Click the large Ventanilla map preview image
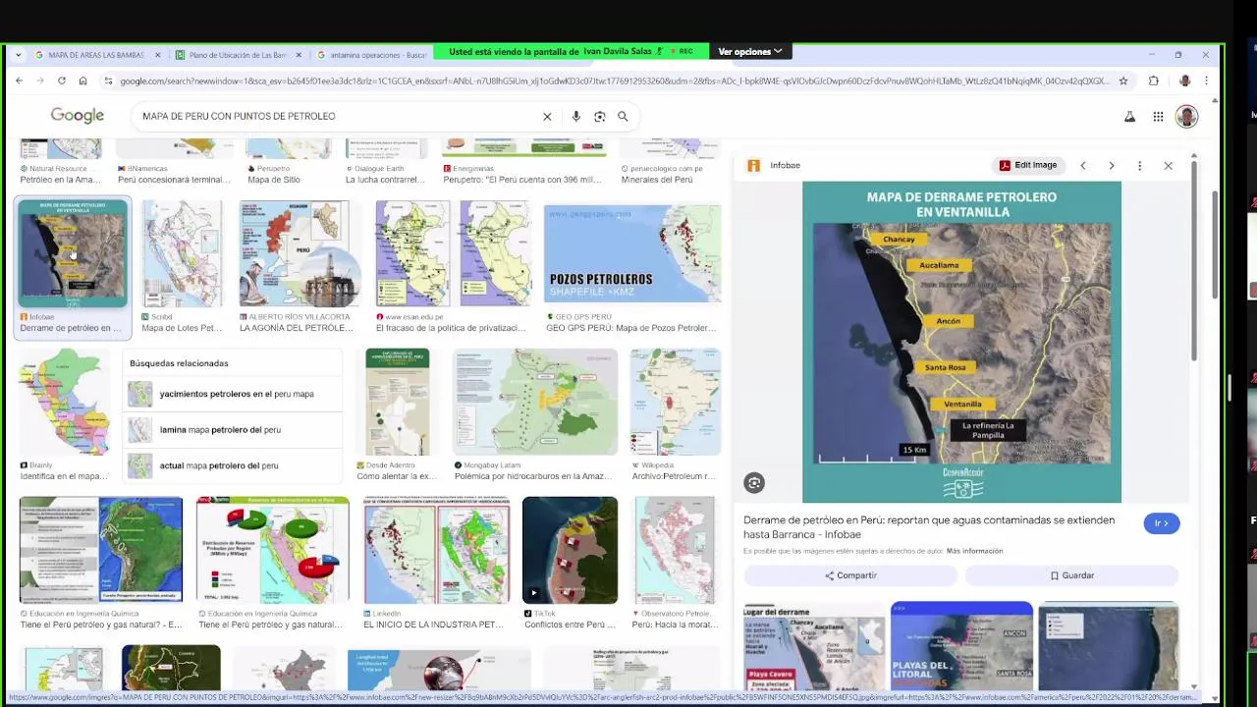Image resolution: width=1257 pixels, height=707 pixels. tap(961, 342)
